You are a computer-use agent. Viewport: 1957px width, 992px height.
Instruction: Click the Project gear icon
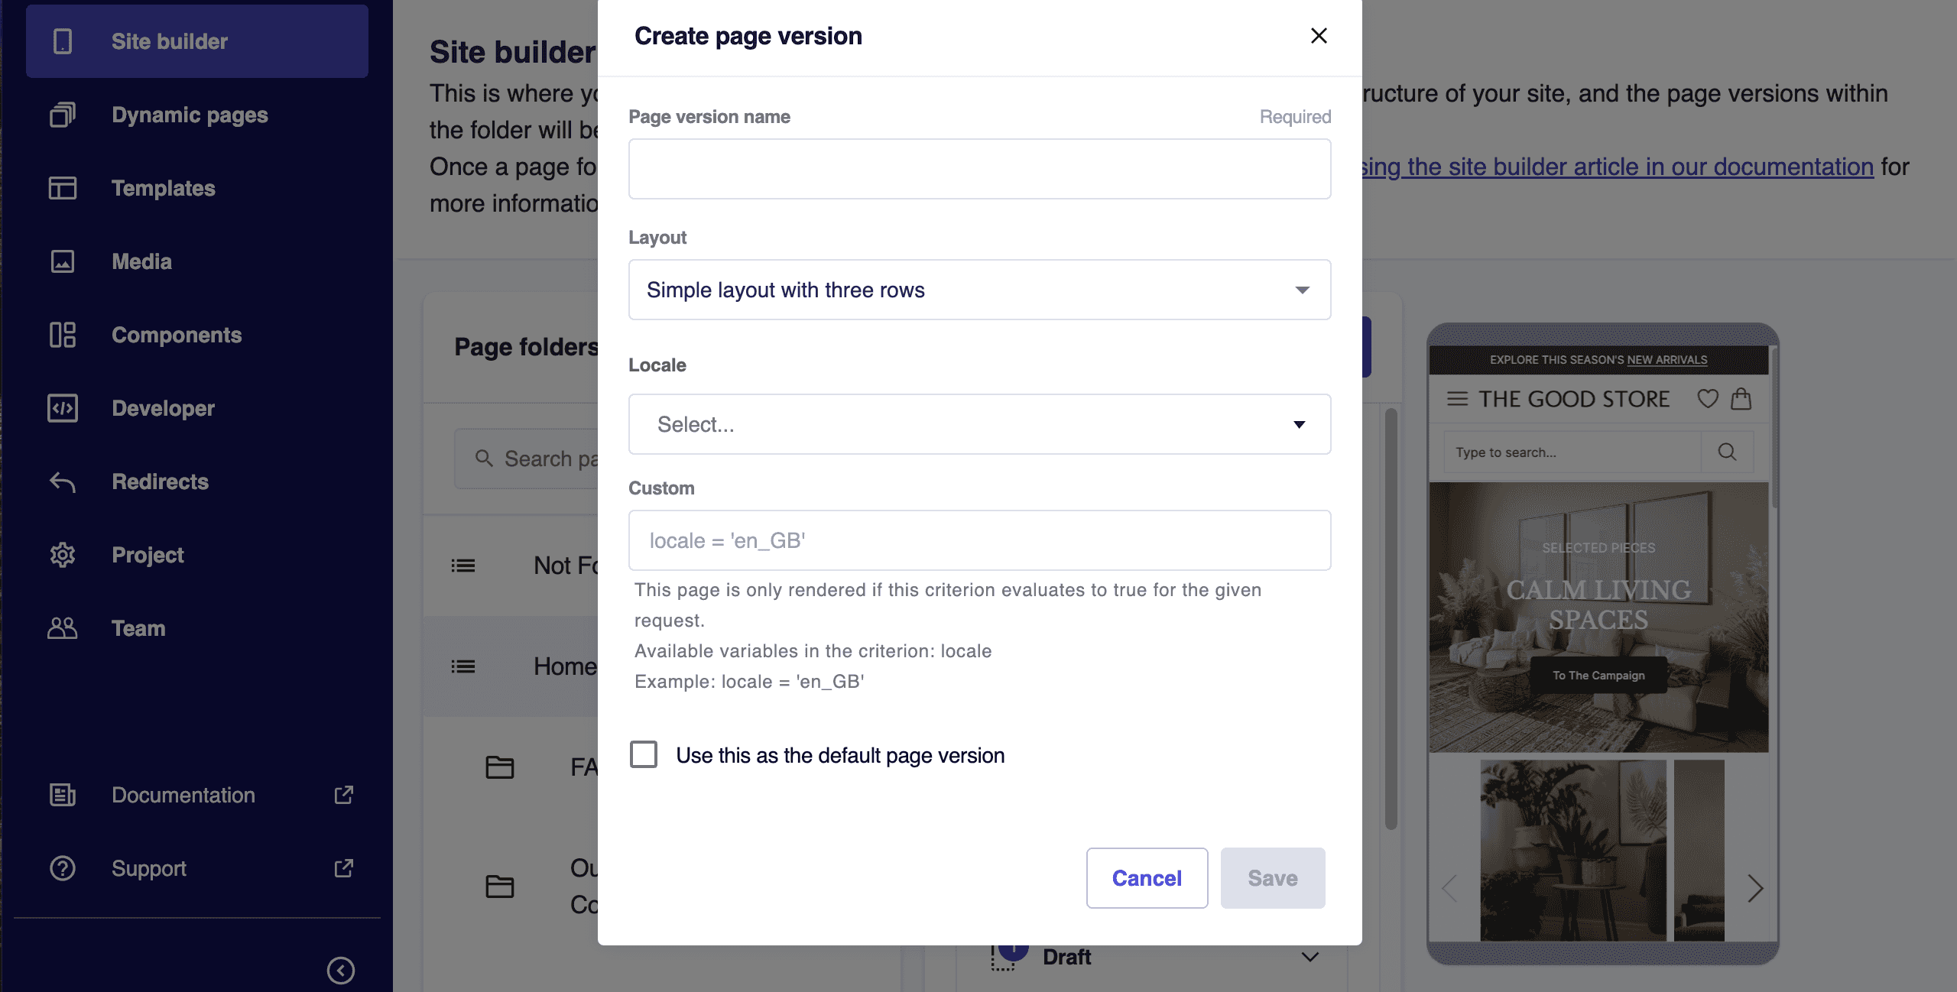[63, 555]
